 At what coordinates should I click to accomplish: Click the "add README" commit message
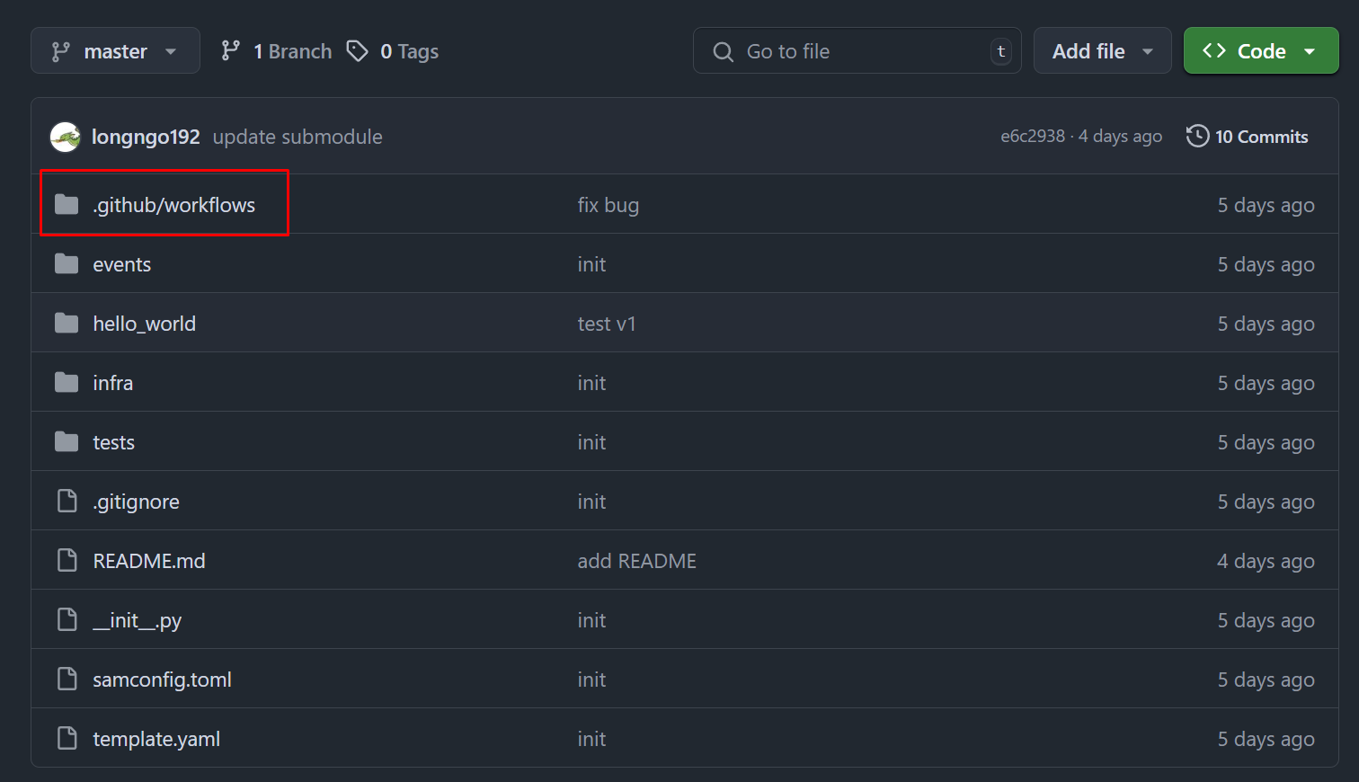tap(636, 561)
